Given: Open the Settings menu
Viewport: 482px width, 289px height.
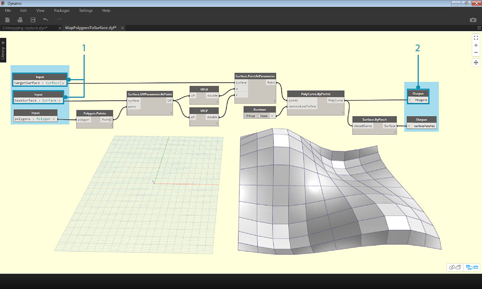Looking at the screenshot, I should pyautogui.click(x=86, y=10).
